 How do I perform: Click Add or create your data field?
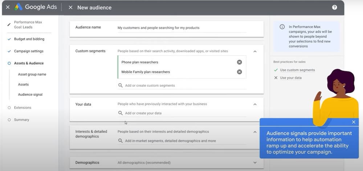coord(182,113)
